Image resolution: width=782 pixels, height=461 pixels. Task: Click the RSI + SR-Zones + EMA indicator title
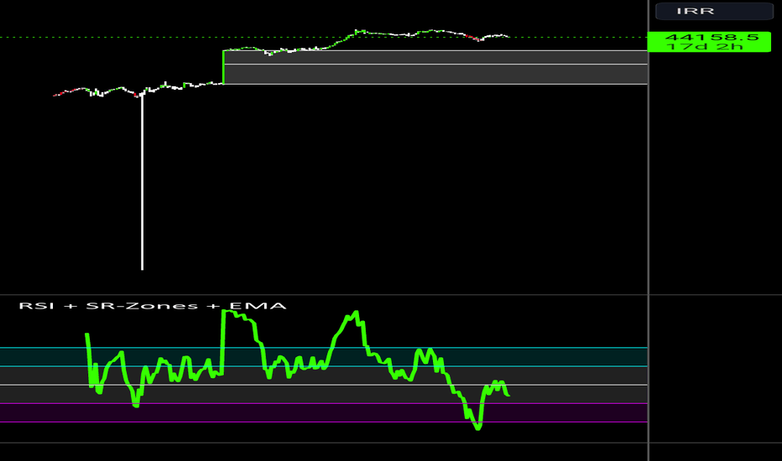click(x=153, y=305)
